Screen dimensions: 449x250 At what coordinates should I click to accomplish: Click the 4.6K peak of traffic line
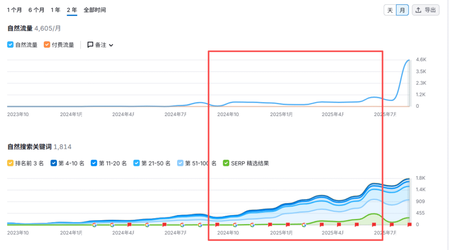pos(408,60)
